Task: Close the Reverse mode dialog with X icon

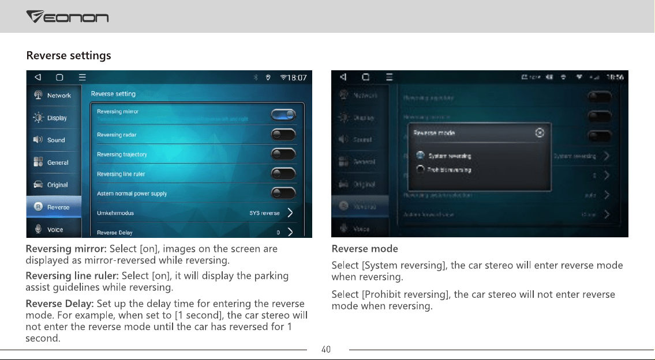Action: (x=540, y=132)
